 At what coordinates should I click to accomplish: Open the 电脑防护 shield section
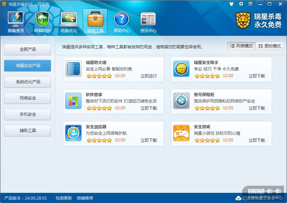42,22
